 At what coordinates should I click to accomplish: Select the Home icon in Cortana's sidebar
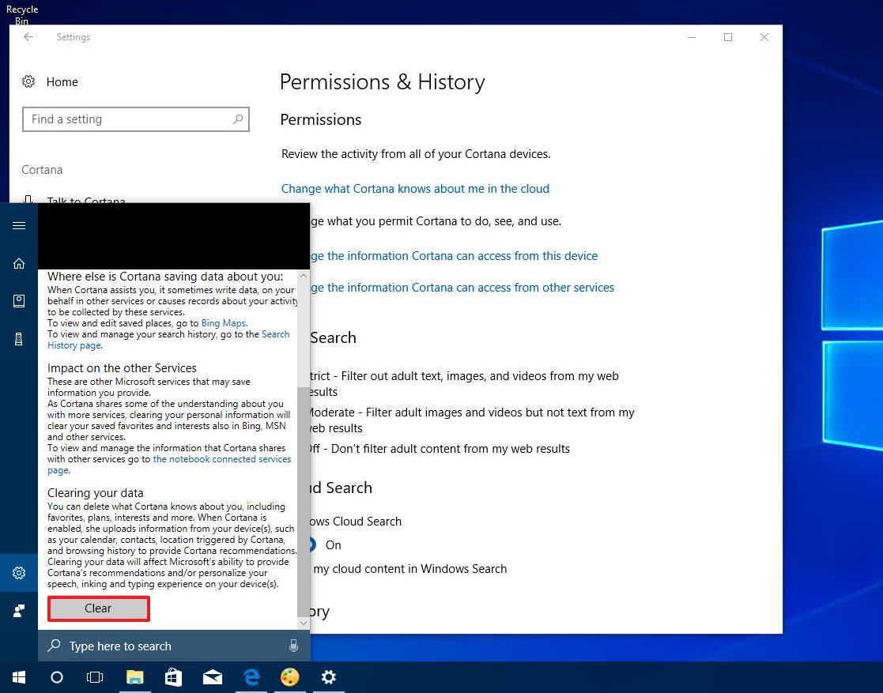pos(19,263)
